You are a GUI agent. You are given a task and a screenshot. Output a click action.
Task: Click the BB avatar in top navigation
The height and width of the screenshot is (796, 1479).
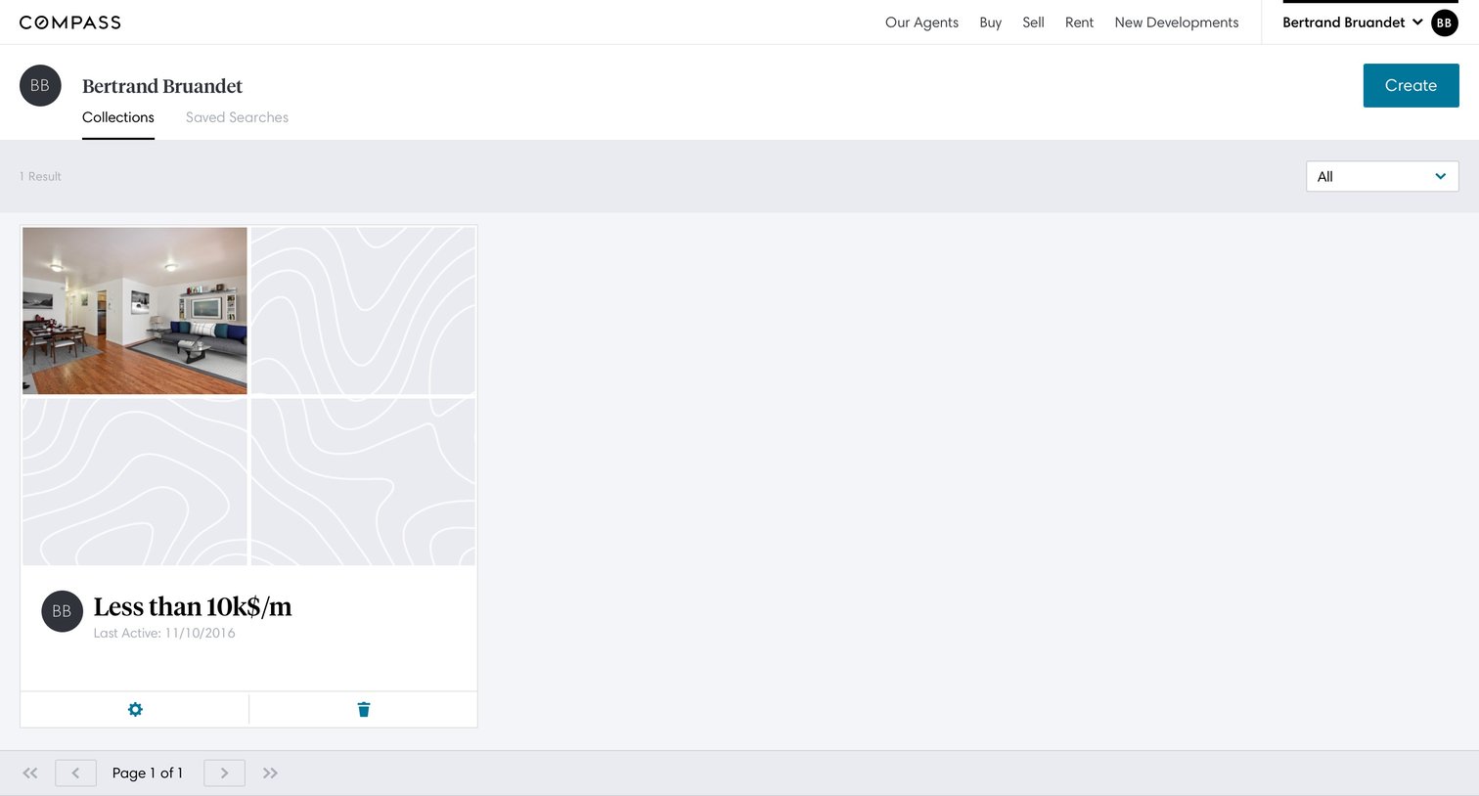(x=1444, y=22)
